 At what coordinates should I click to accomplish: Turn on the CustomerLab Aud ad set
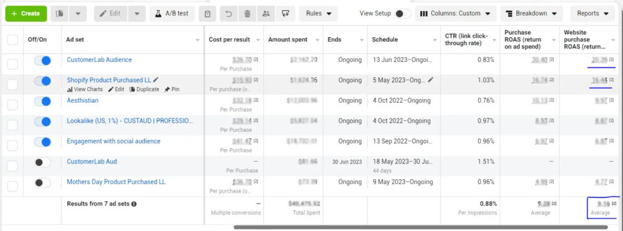tap(43, 162)
